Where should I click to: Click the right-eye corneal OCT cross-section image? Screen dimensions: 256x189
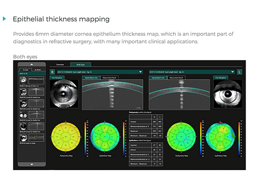pyautogui.click(x=113, y=94)
